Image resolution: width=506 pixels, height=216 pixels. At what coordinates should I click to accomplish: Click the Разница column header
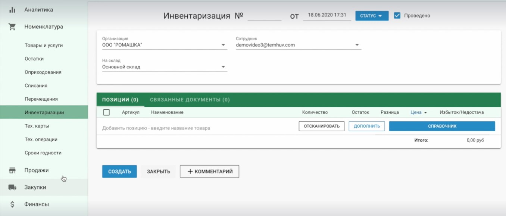pos(390,112)
